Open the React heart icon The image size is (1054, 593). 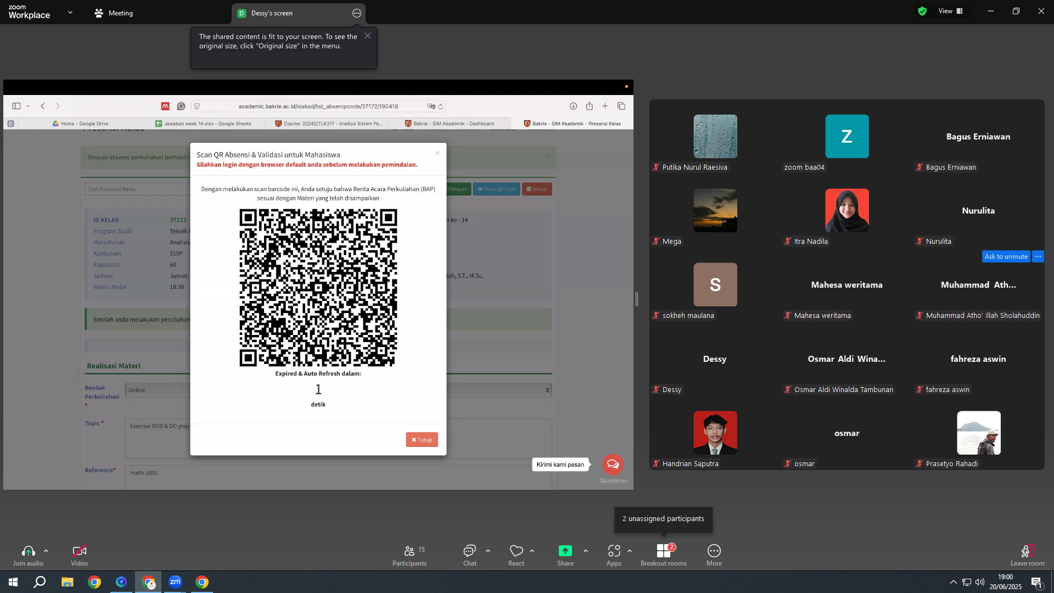[516, 551]
